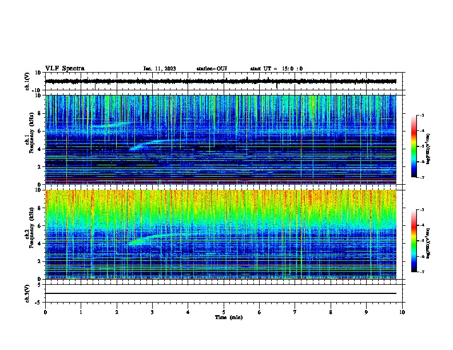Click the "-3" label on the upper color bar
Viewport: 453px width, 350px height.
(x=422, y=115)
